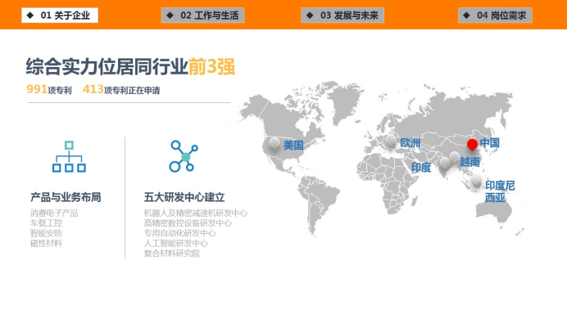Click the network nodes icon above 五大研发中心建立
Screen dimensions: 567x319
tap(184, 156)
